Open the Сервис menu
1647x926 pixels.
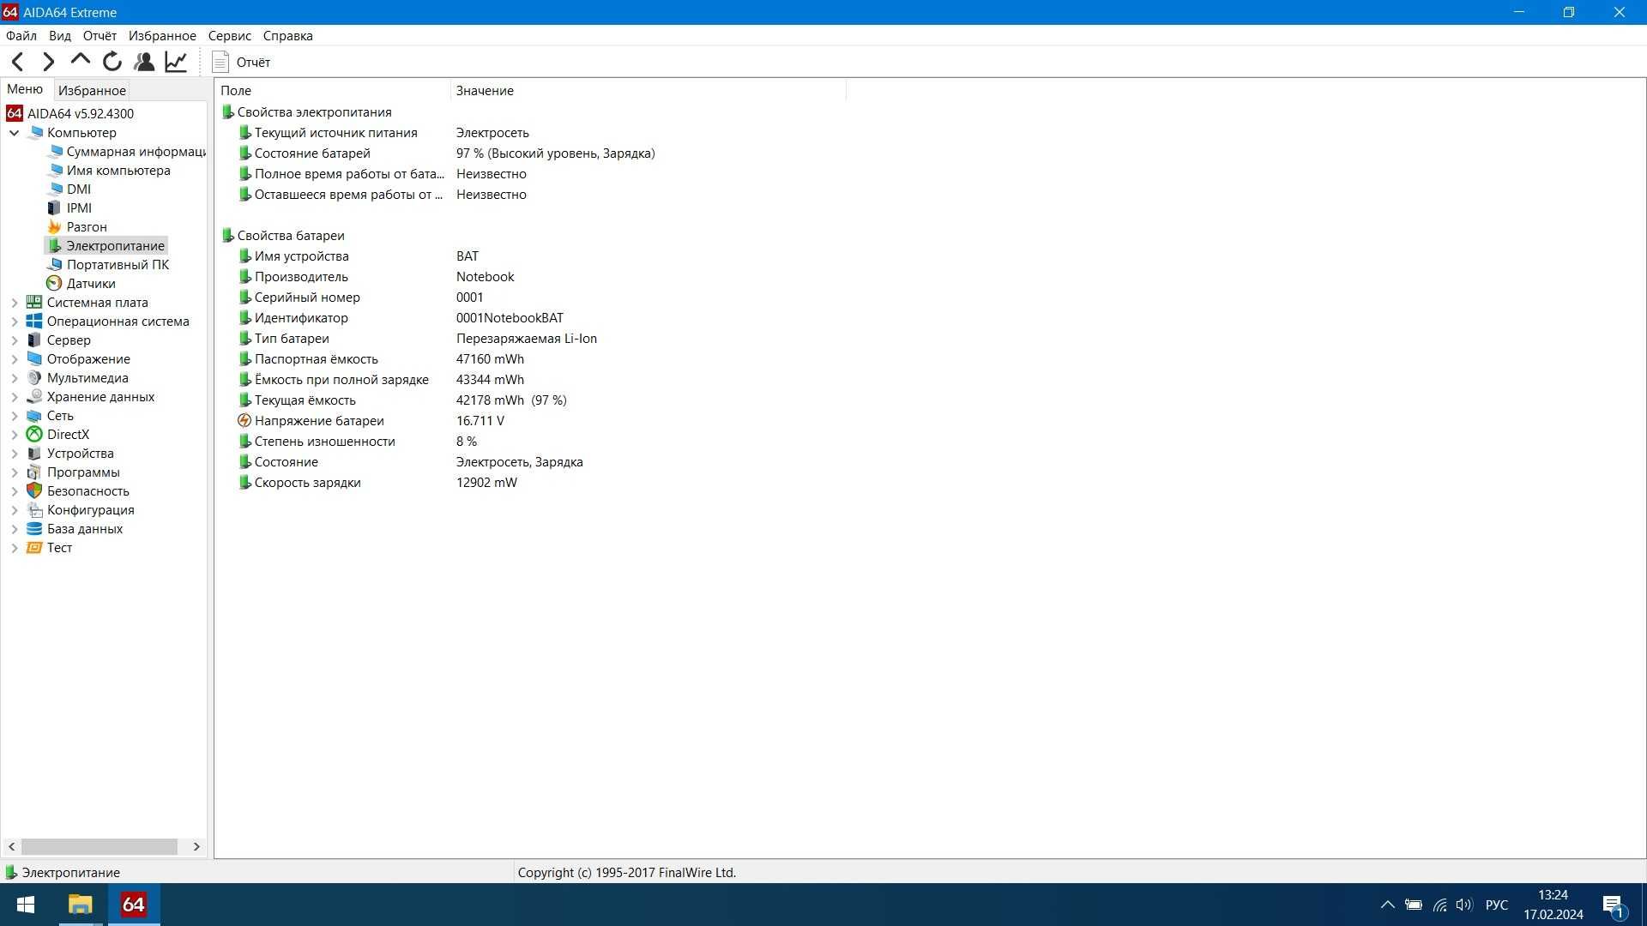pos(230,36)
